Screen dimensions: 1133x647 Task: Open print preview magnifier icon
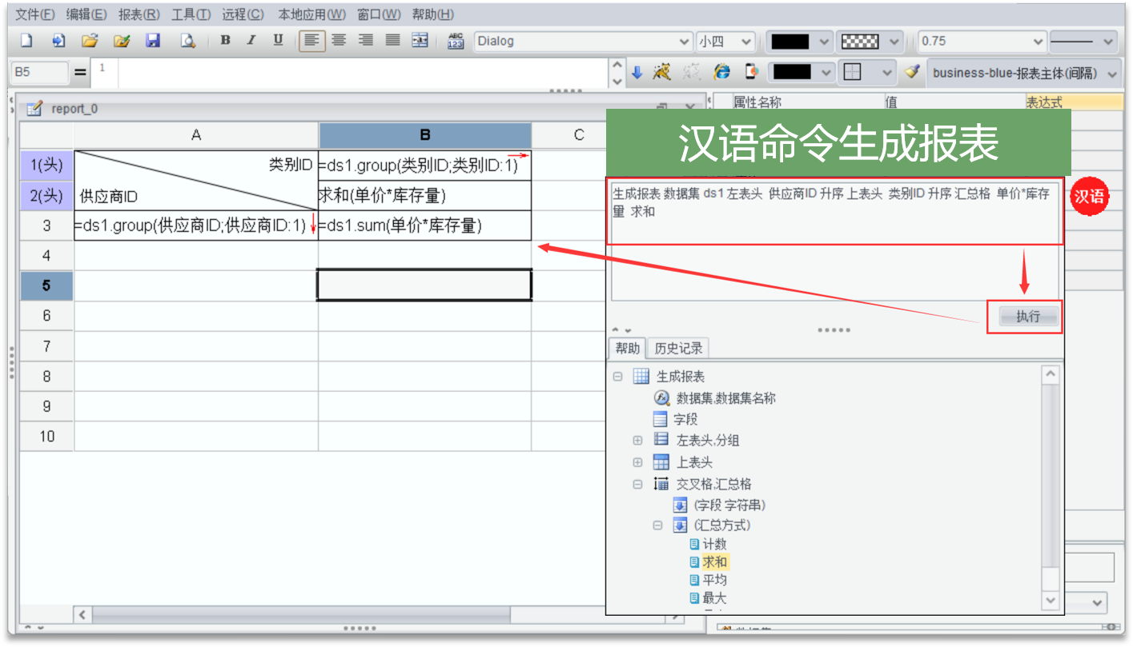coord(187,41)
